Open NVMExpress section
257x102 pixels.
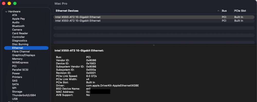[20, 62]
